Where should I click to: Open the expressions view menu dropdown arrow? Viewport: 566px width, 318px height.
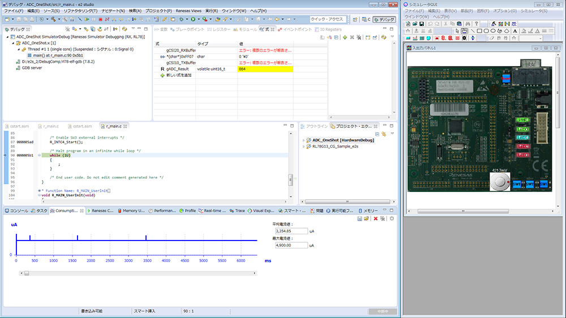tap(392, 37)
